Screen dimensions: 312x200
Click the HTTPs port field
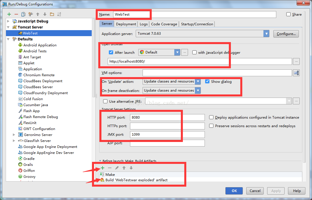[x=167, y=126]
